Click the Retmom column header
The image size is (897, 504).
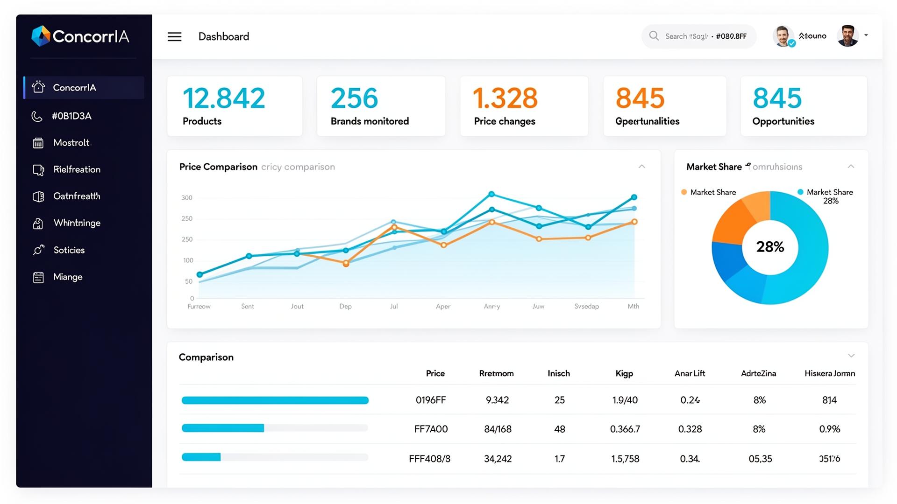click(x=496, y=373)
